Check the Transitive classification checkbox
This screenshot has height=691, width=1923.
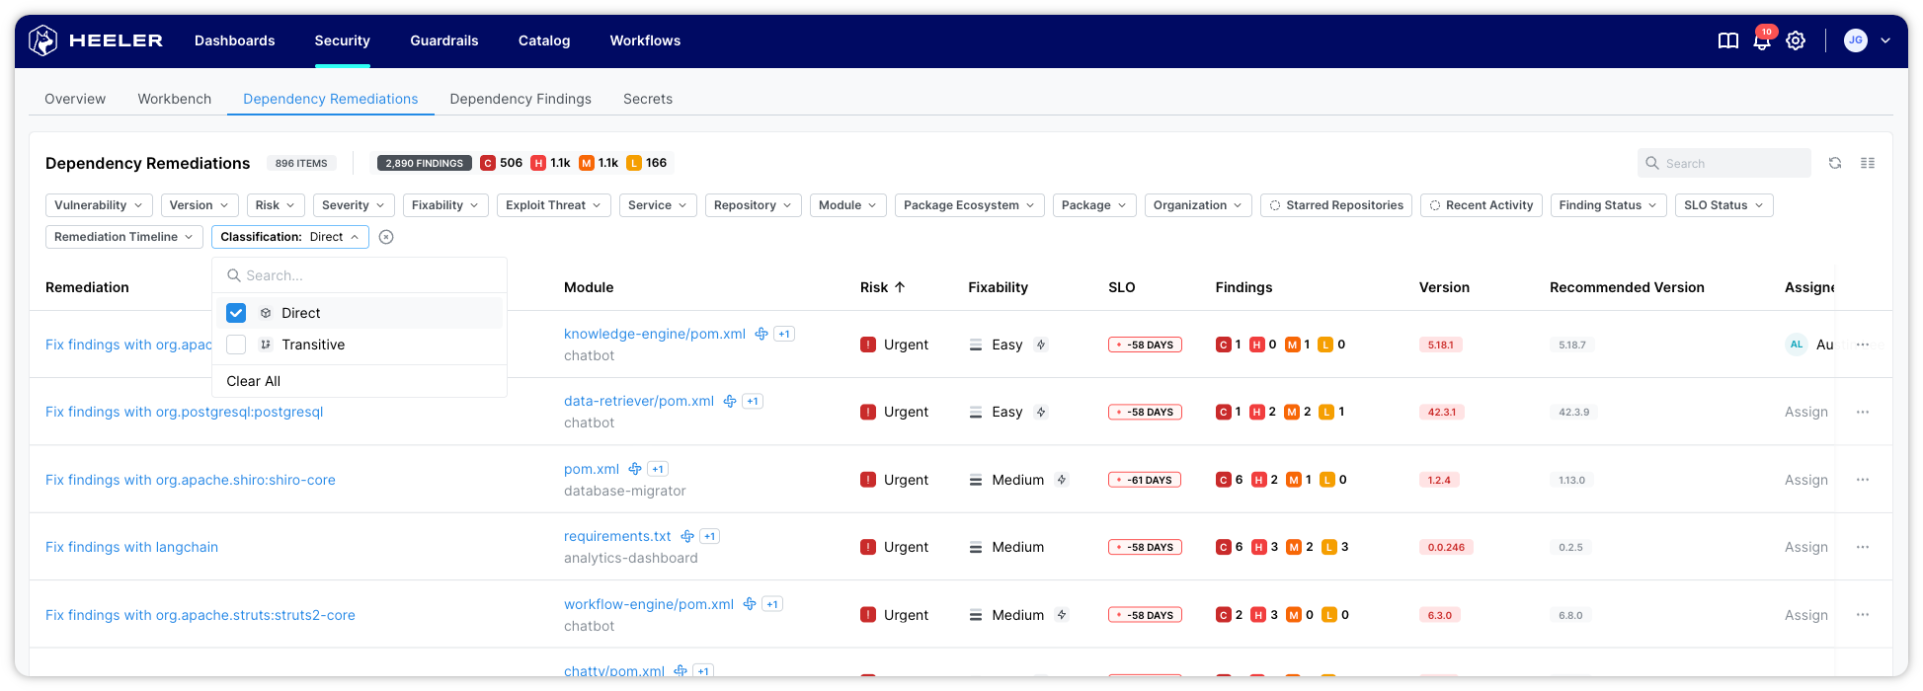236,345
